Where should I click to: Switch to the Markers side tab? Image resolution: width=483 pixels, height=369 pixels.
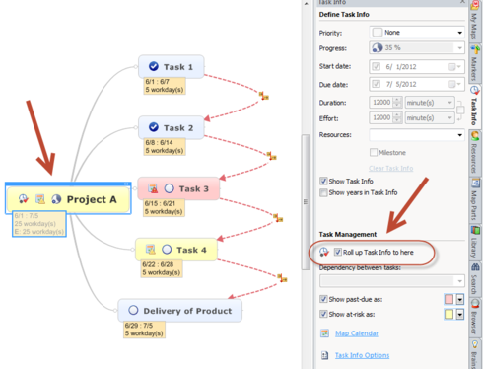pyautogui.click(x=474, y=63)
